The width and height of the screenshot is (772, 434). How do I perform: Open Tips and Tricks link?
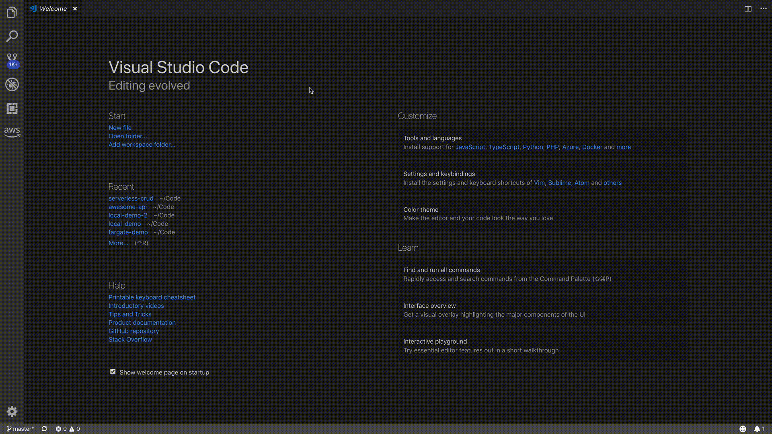tap(130, 314)
